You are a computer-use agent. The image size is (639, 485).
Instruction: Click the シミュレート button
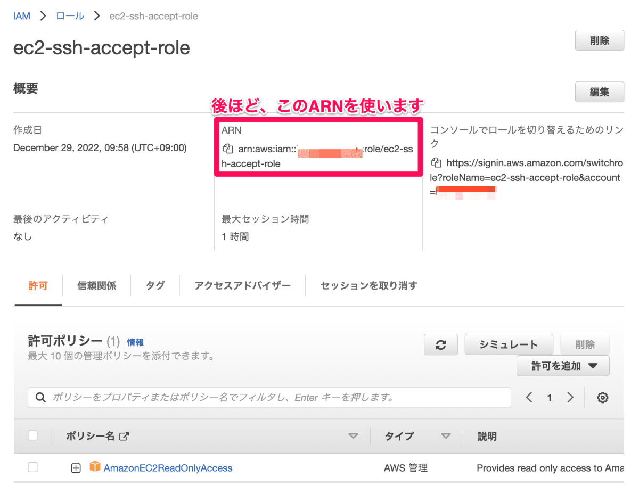(509, 345)
